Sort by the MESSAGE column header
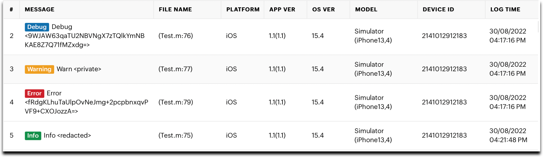 tap(40, 9)
